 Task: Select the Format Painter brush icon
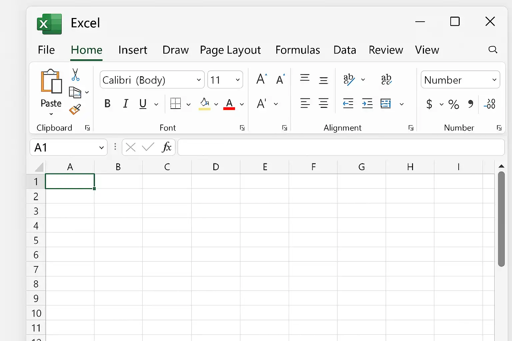click(x=75, y=109)
